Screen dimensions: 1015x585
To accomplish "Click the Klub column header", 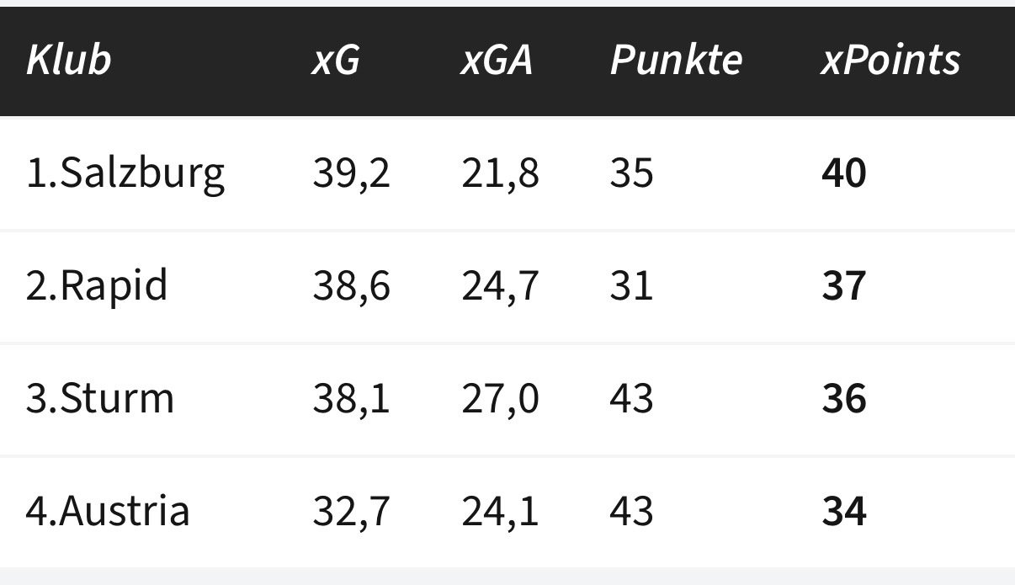I will pyautogui.click(x=68, y=60).
